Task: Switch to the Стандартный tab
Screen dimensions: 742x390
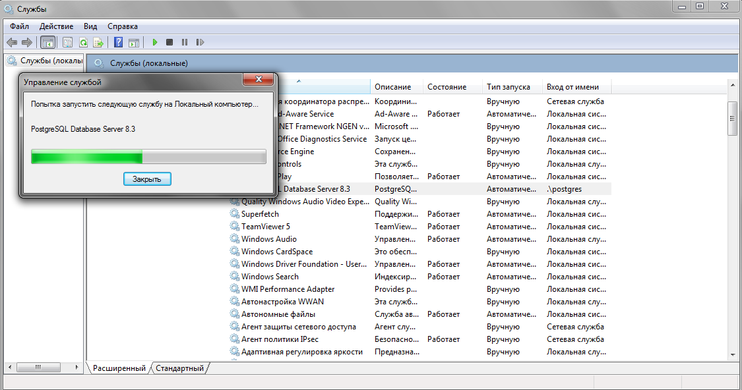Action: (x=179, y=368)
